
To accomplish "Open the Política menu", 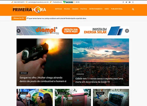I will [x=84, y=9].
